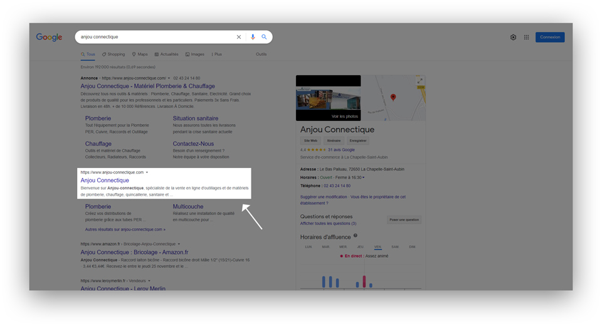The height and width of the screenshot is (326, 602).
Task: Open the Plus menu for more search types
Action: 216,55
